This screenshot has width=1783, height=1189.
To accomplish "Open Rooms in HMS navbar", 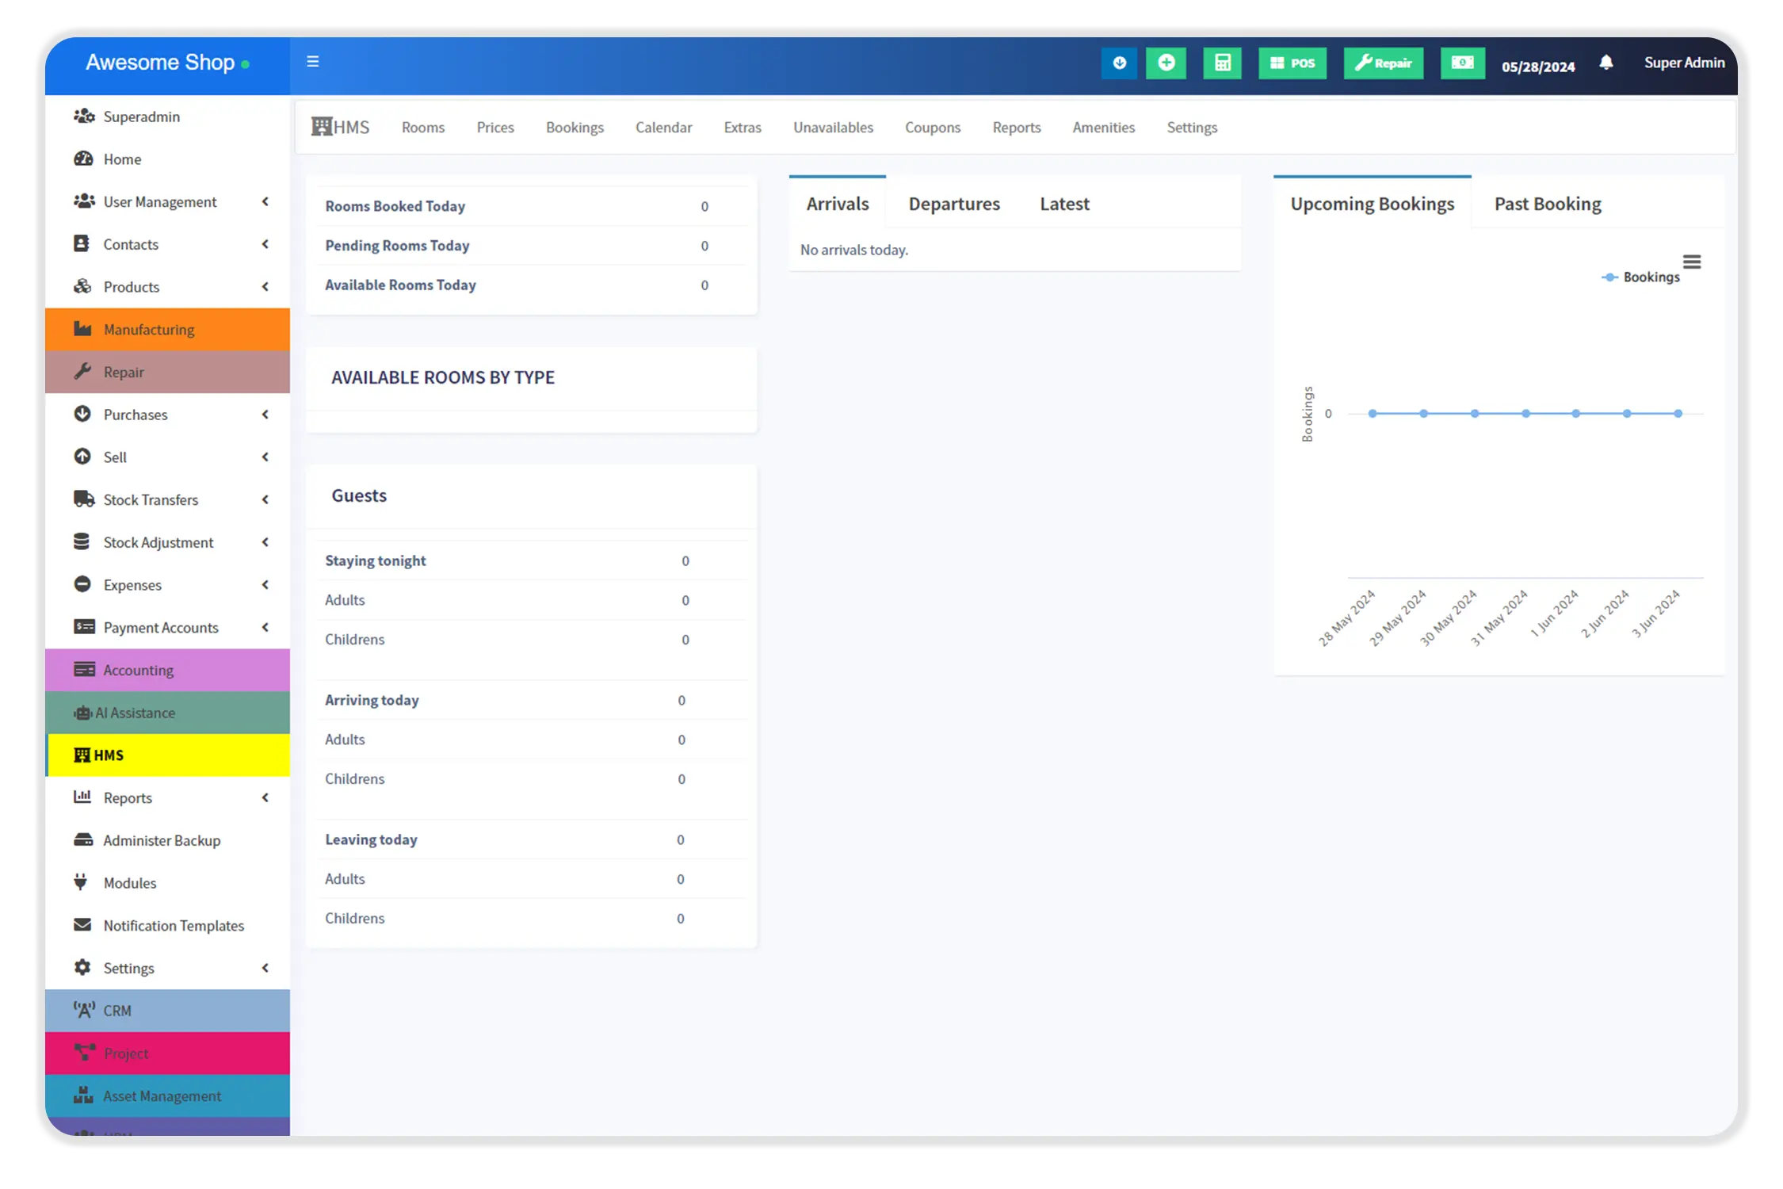I will [423, 128].
